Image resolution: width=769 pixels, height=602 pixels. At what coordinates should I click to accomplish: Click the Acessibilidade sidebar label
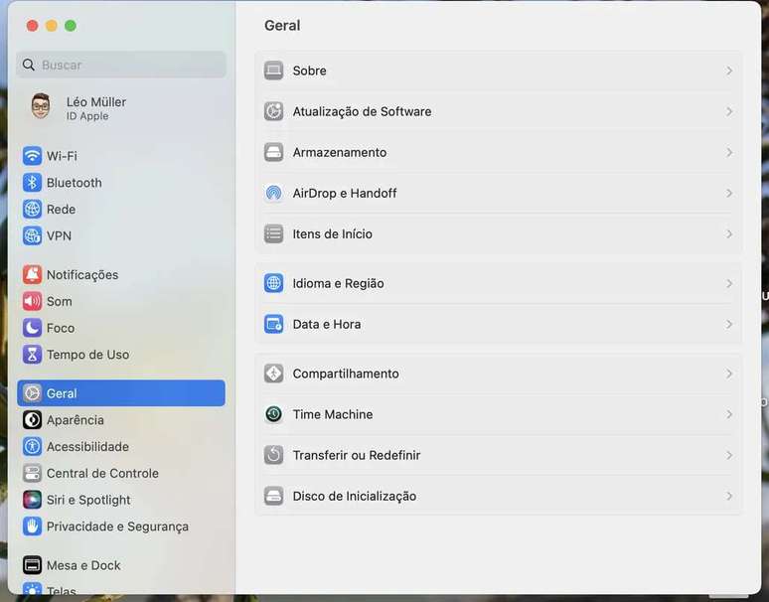coord(87,447)
